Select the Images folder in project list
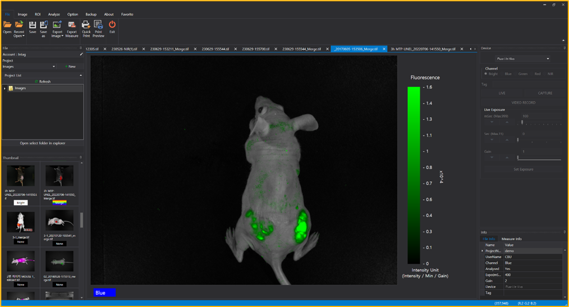569x307 pixels. (20, 88)
